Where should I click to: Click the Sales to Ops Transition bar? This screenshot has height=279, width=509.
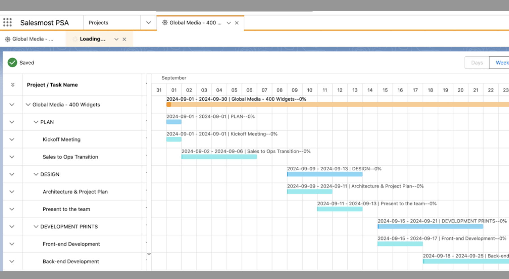(219, 157)
